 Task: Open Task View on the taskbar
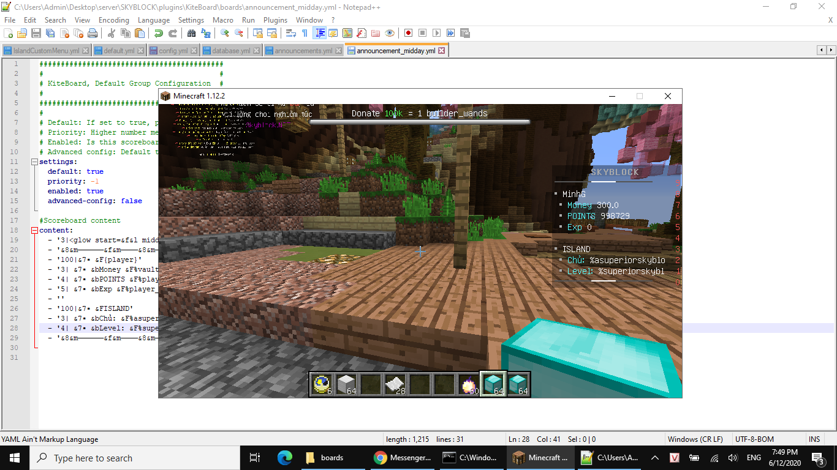(256, 458)
